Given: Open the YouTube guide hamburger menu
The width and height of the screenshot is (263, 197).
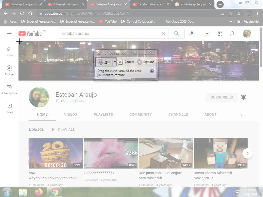Looking at the screenshot, I should [9, 34].
